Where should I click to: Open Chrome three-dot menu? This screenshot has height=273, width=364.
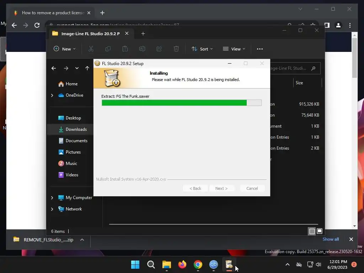tap(350, 25)
